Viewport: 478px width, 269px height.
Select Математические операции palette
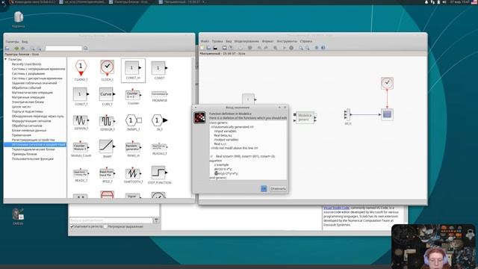(32, 93)
